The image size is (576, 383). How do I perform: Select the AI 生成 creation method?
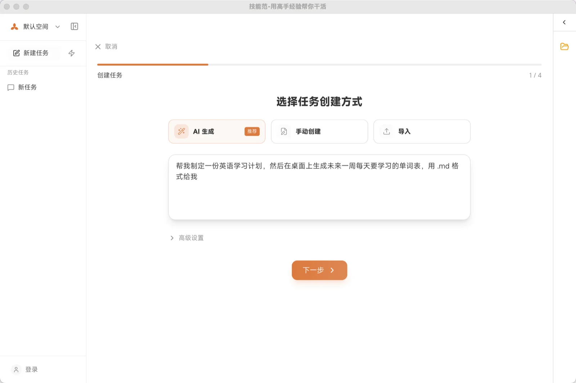217,131
